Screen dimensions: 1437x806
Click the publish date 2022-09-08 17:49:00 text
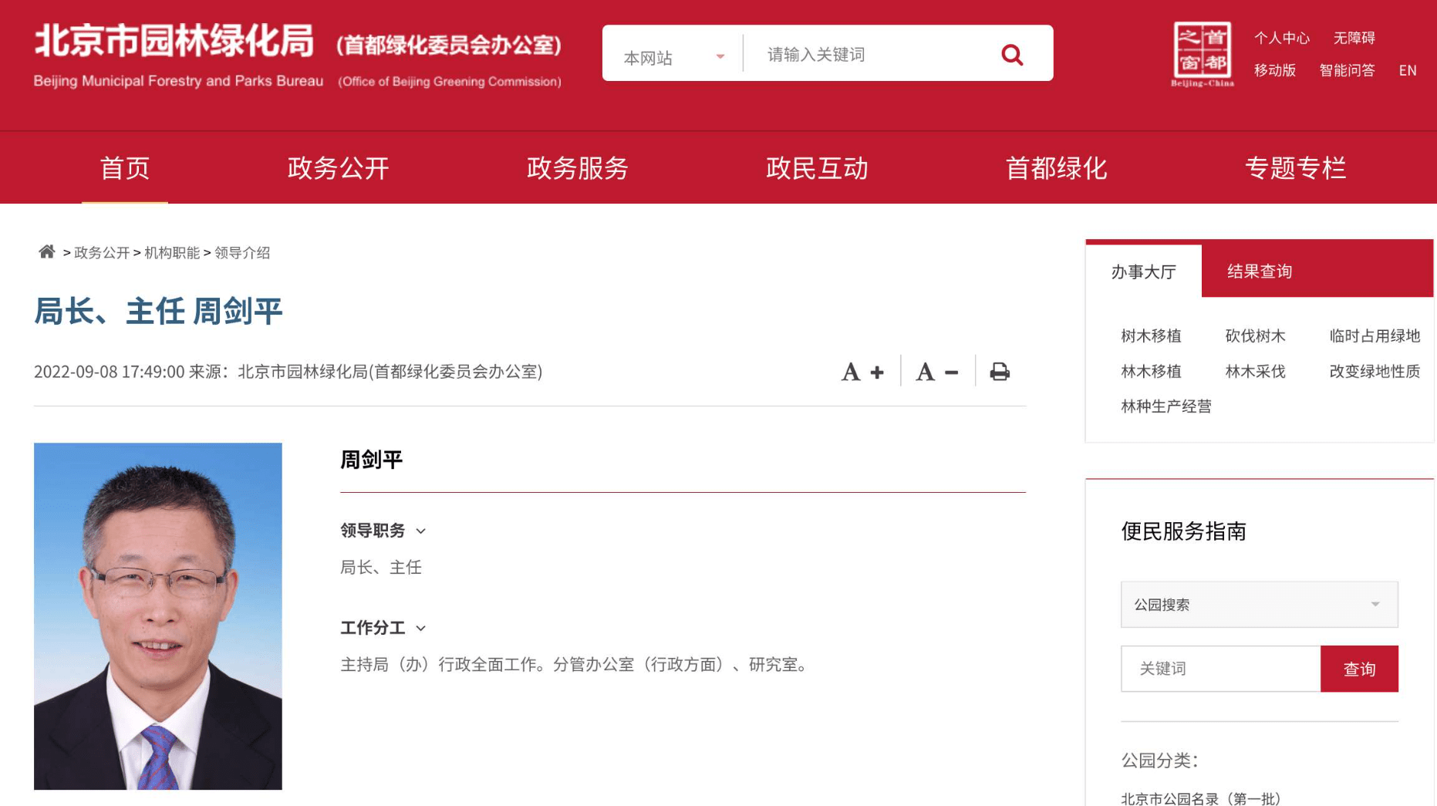(x=109, y=372)
